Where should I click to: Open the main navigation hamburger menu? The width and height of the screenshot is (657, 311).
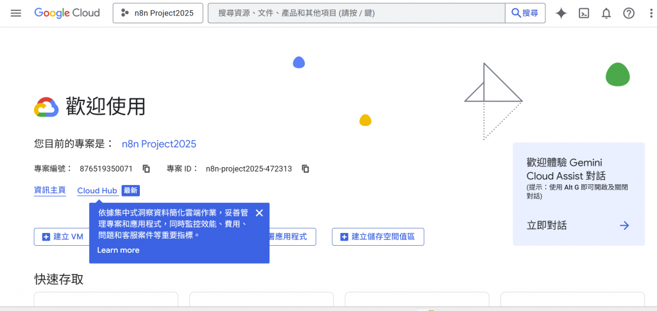point(16,13)
